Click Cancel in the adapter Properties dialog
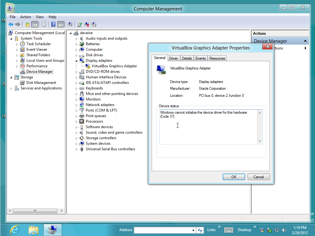Viewport: 315px width, 236px height. (258, 177)
